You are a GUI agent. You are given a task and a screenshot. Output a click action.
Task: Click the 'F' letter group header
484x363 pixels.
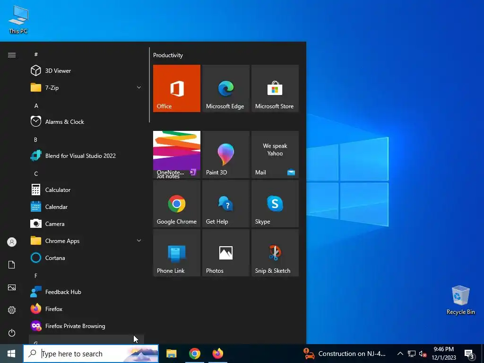(36, 276)
